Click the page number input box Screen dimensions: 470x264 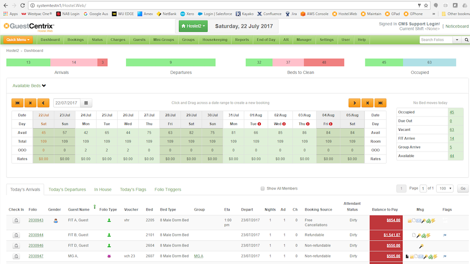423,188
